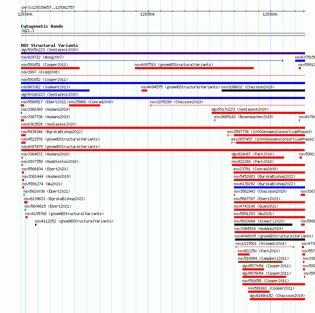Click the black bar under nsv3186632

(263, 90)
